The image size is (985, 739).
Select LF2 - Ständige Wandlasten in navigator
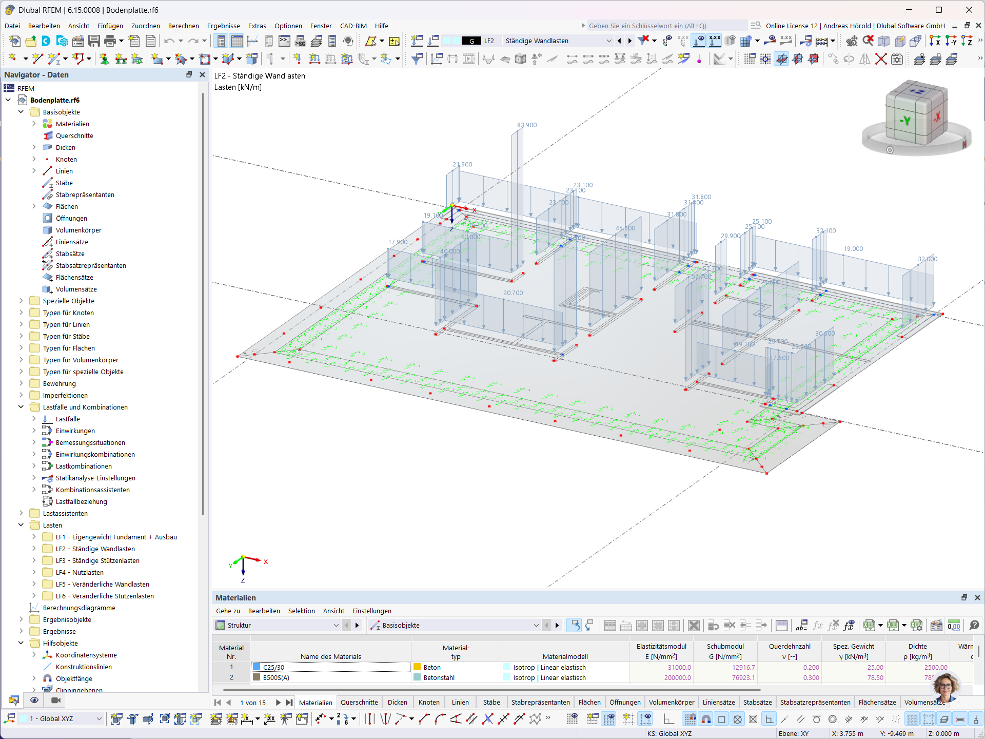tap(95, 549)
